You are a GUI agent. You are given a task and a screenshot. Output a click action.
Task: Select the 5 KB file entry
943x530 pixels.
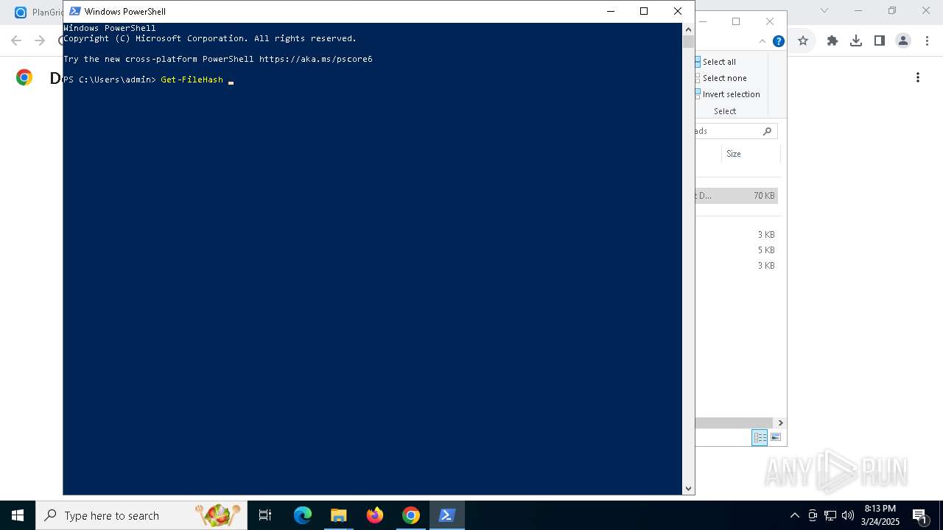coord(737,250)
